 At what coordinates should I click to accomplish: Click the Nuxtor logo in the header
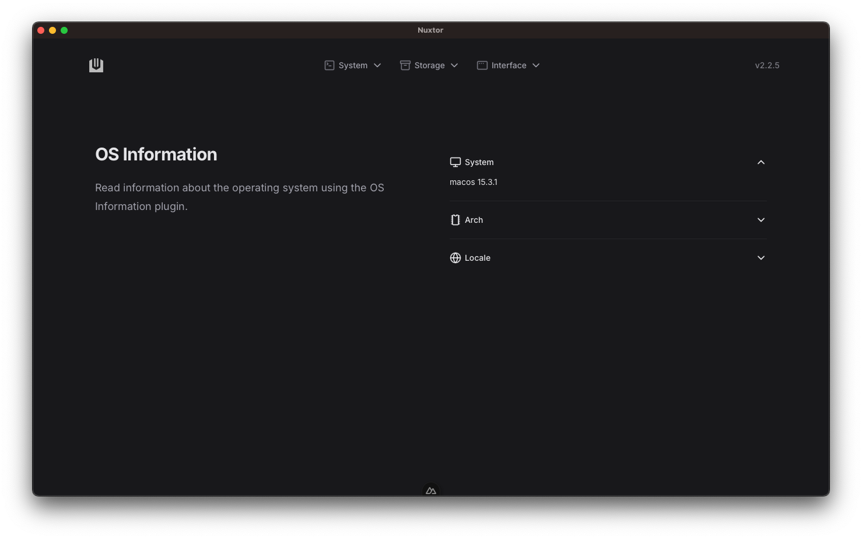point(96,65)
